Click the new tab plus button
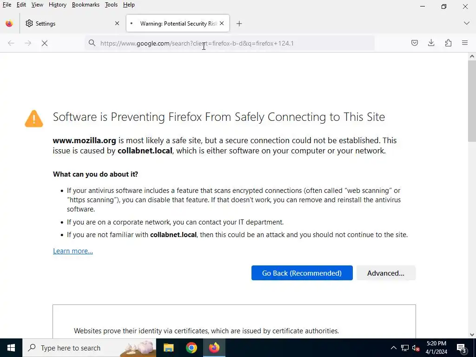 coord(239,24)
